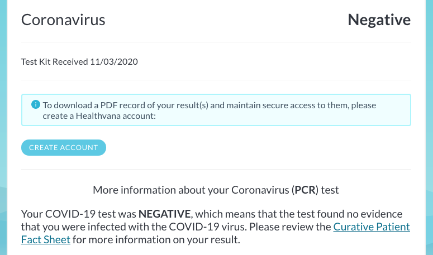
Task: Open the Curative Patient link text
Action: point(372,227)
